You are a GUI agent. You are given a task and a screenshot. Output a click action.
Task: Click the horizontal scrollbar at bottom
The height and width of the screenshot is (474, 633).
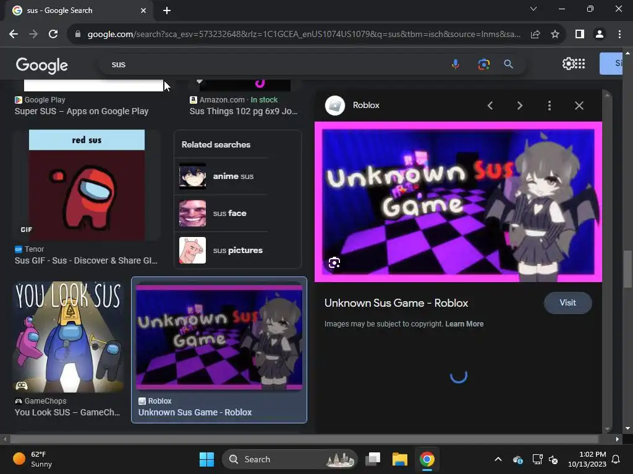click(305, 439)
